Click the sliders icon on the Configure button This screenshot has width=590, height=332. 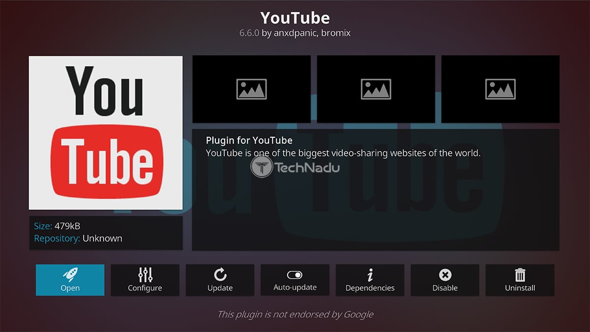(x=145, y=274)
